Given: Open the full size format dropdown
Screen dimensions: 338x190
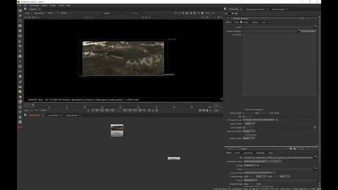Looking at the screenshot, I should (259, 120).
